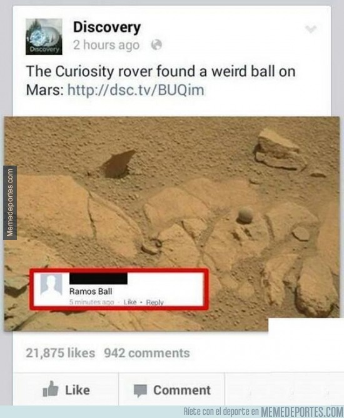Click the speech bubble Comment icon
This screenshot has height=418, width=344.
pyautogui.click(x=140, y=391)
